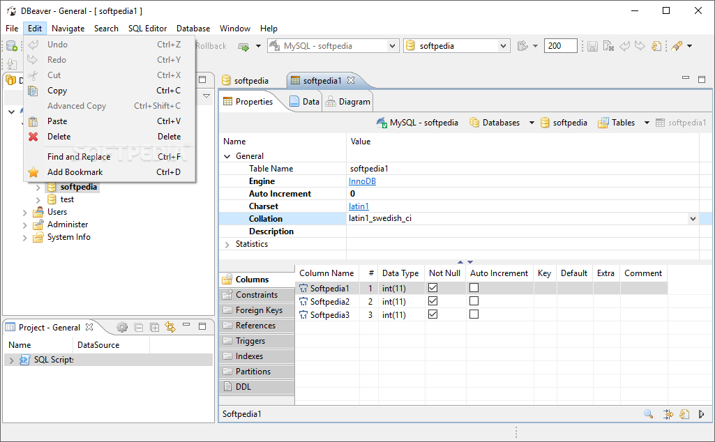Open the latin1 charset link
This screenshot has width=715, height=442.
coord(359,206)
